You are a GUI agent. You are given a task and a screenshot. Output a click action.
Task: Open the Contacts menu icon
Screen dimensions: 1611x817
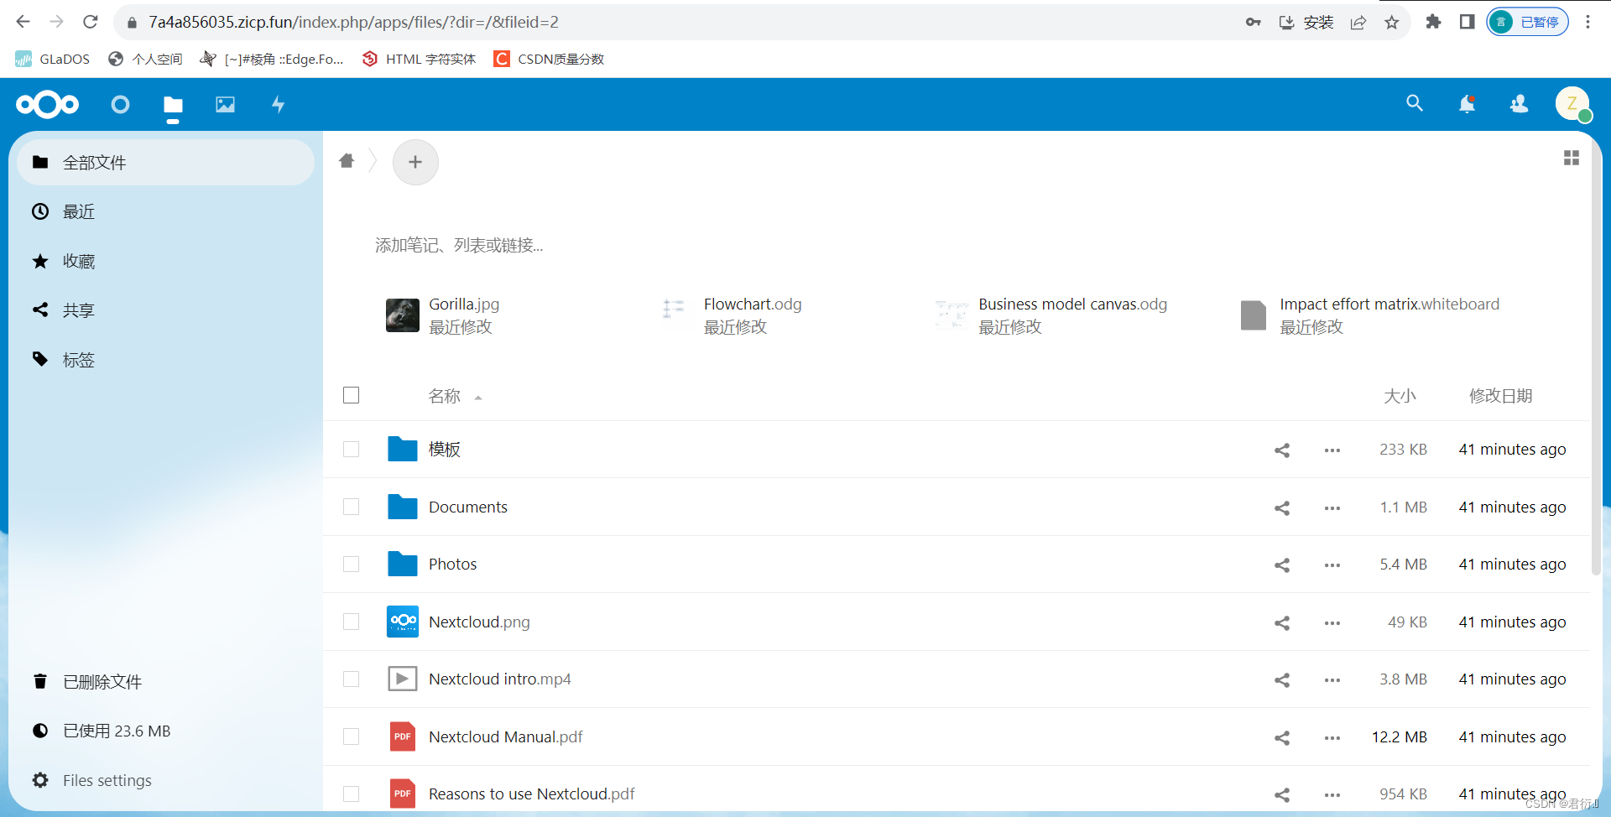[x=1519, y=104]
